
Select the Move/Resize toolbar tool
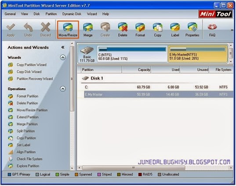pos(68,30)
